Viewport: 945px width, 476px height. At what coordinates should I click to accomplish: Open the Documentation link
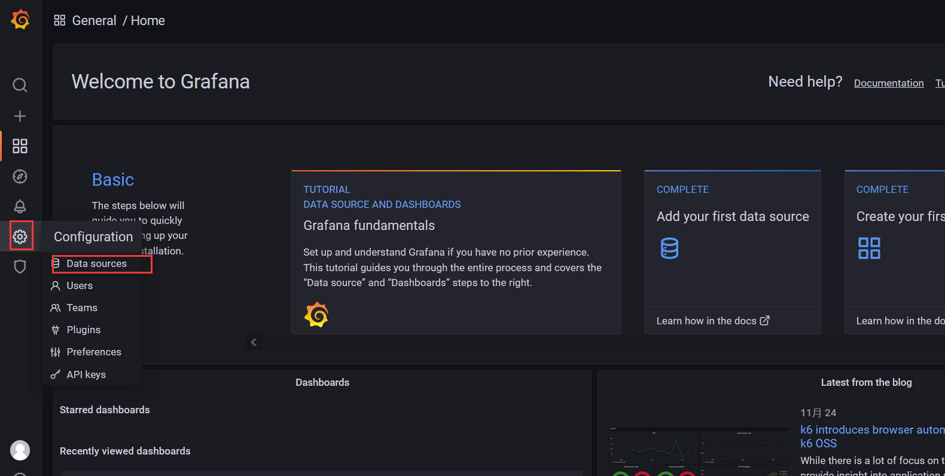889,83
